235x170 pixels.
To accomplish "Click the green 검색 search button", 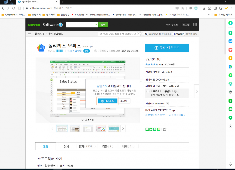I will [x=103, y=25].
